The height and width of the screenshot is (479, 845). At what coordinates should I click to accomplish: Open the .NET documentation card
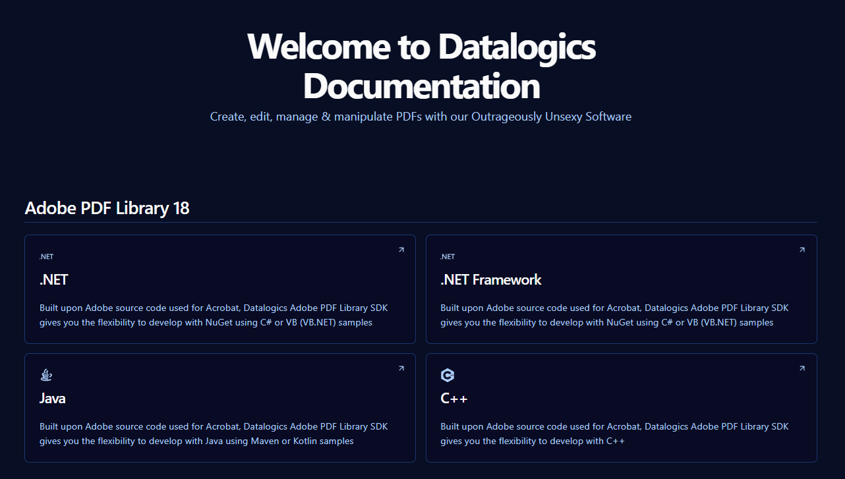click(219, 289)
